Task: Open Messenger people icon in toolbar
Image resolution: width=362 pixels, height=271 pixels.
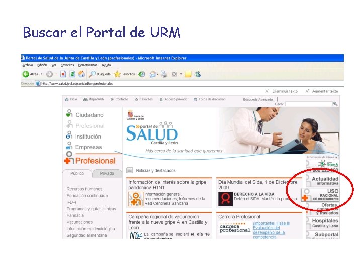Action: 198,74
